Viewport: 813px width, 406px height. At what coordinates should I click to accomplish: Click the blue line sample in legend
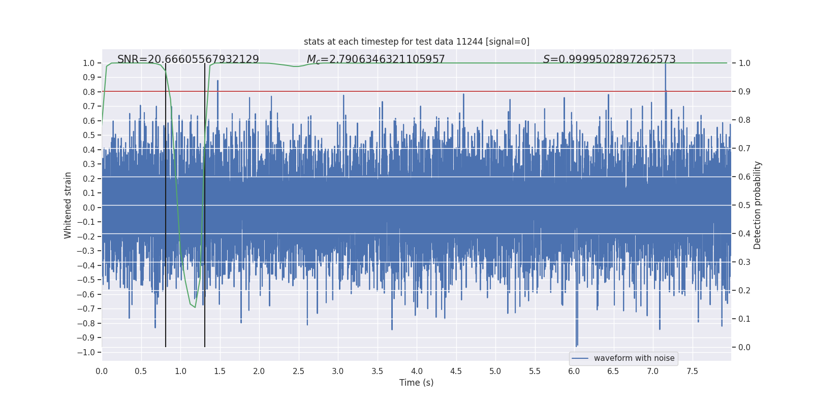click(580, 358)
